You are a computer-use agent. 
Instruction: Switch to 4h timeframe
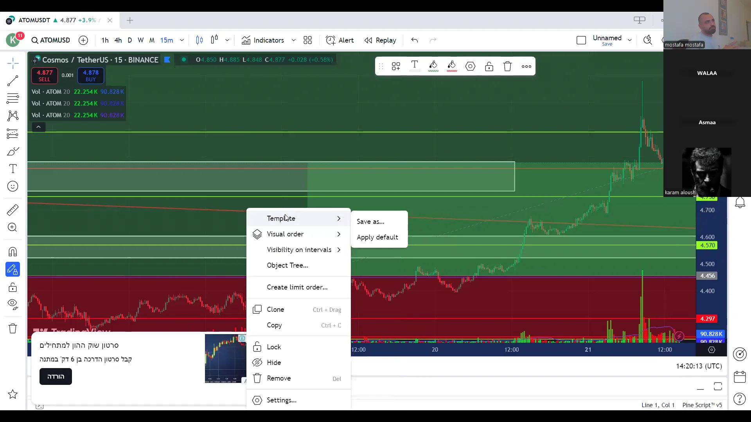click(118, 40)
